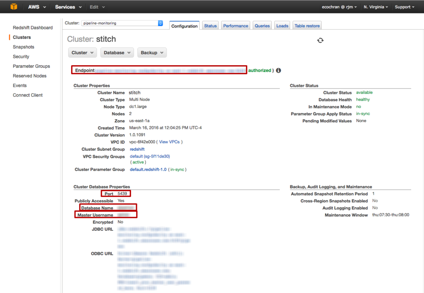Click the Cluster Version value 1.0.1091

(137, 135)
